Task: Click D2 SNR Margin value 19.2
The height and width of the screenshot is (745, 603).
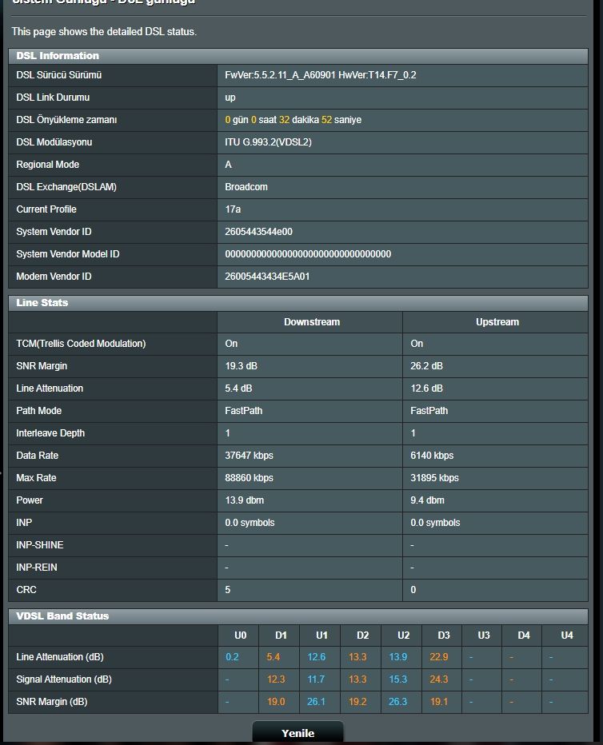Action: point(357,701)
